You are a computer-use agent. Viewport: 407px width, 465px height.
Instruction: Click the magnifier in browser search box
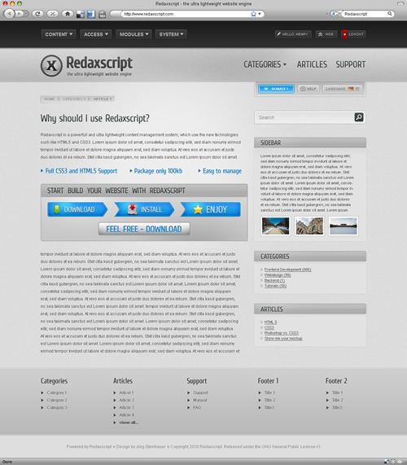click(390, 14)
